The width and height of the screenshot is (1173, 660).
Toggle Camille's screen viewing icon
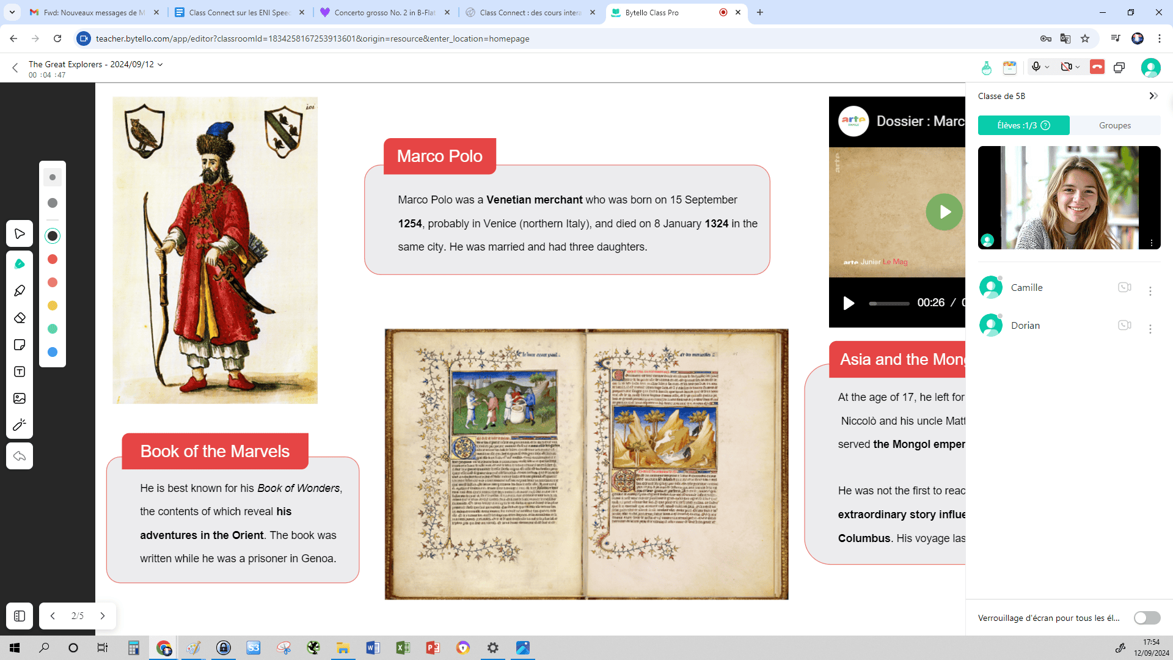pyautogui.click(x=1125, y=287)
